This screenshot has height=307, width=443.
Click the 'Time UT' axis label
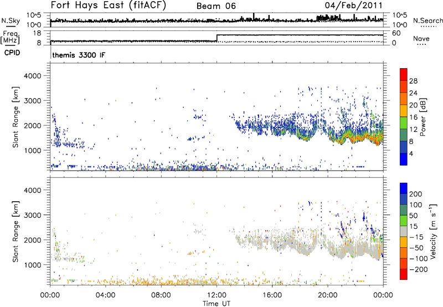pos(217,303)
